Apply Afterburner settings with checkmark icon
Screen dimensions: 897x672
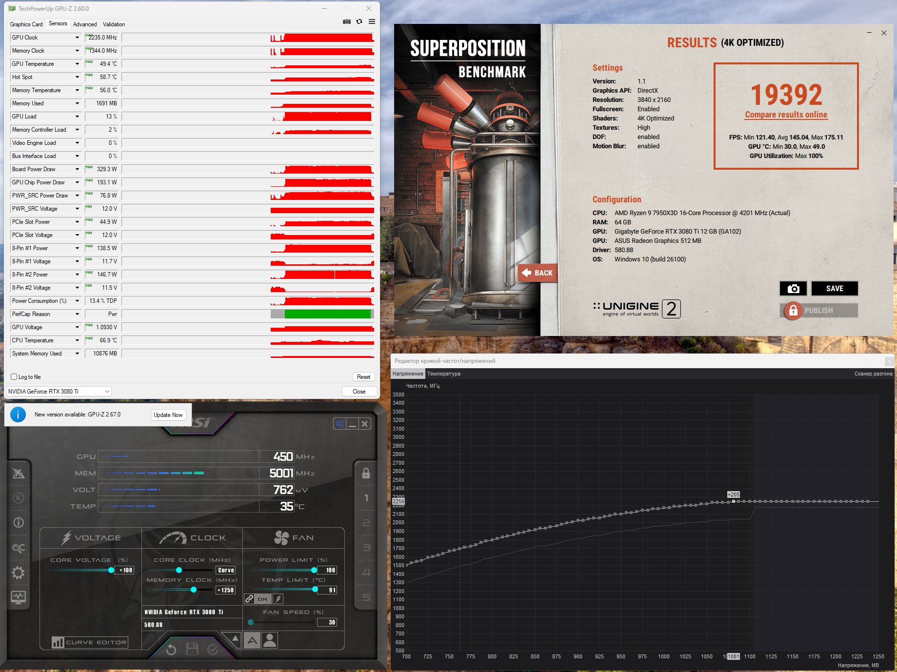tap(213, 650)
